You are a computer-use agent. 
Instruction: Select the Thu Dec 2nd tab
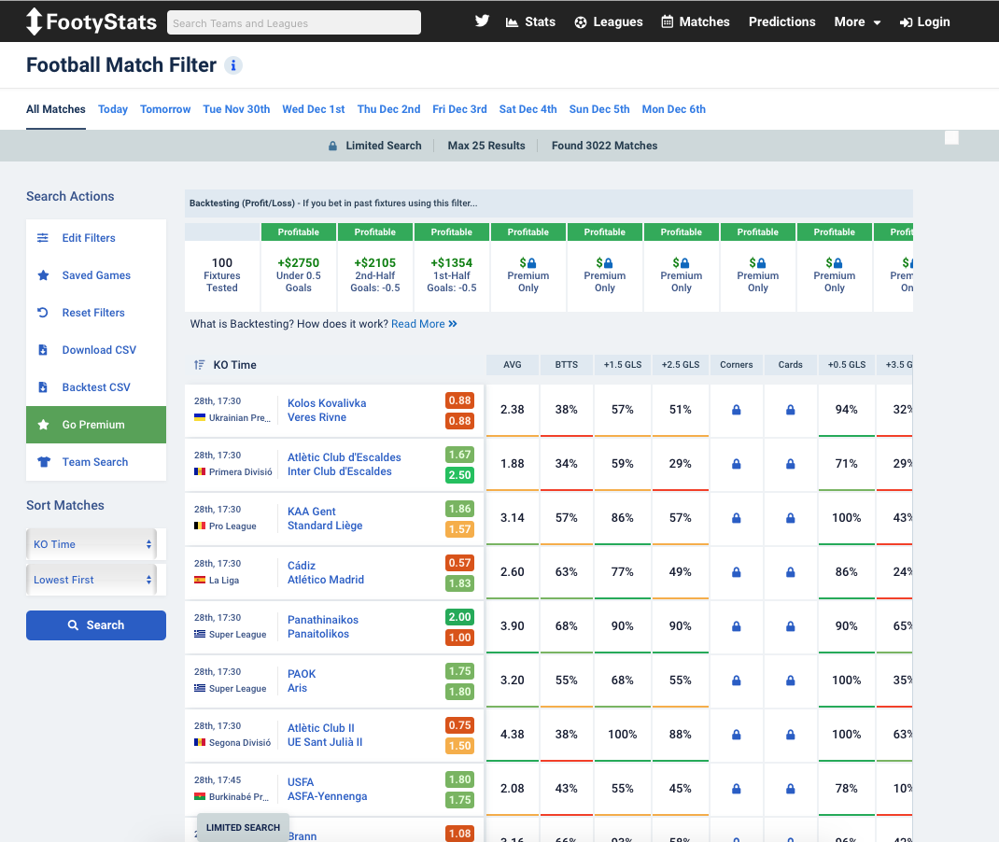[x=388, y=109]
